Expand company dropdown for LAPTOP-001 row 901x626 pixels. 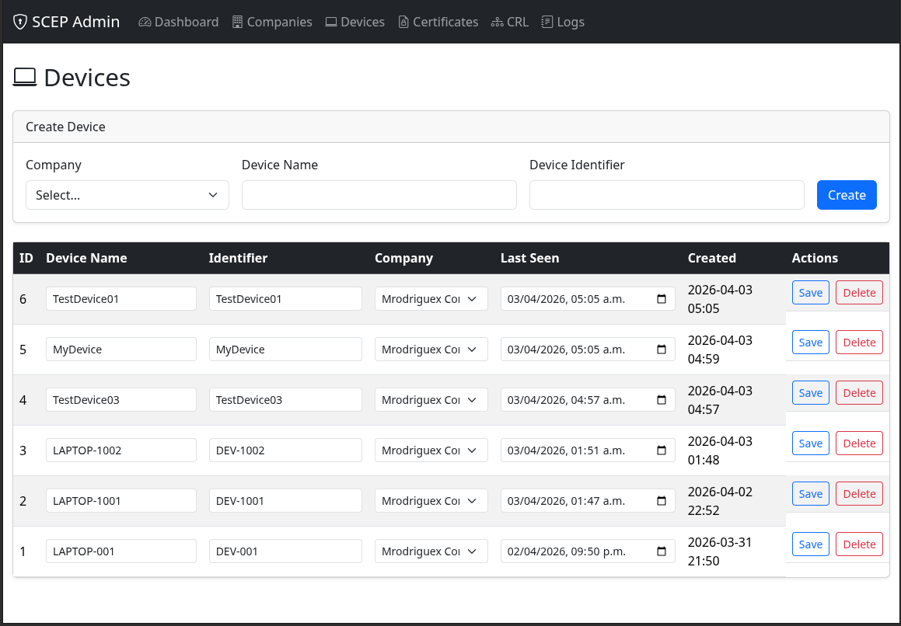click(431, 551)
